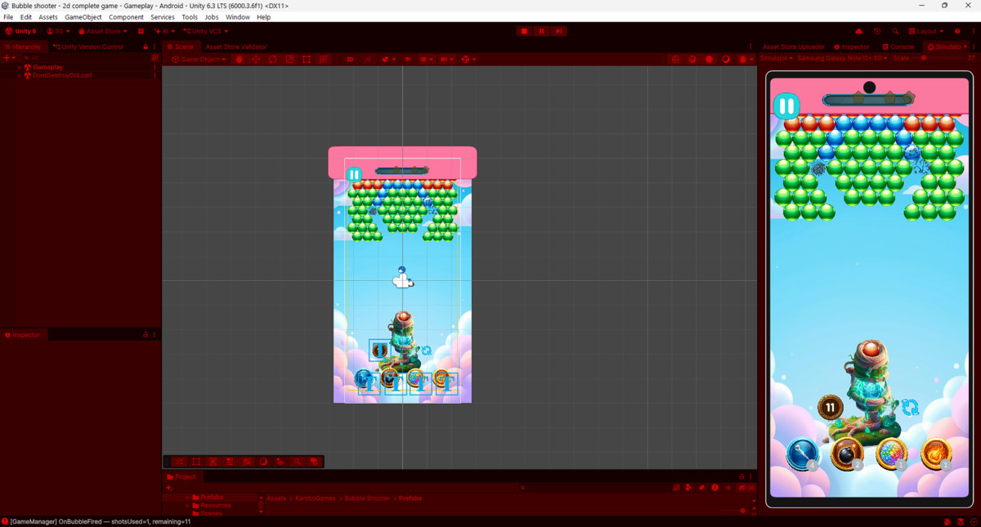The width and height of the screenshot is (981, 527).
Task: Pause the game via the simulator pause button
Action: pyautogui.click(x=786, y=105)
